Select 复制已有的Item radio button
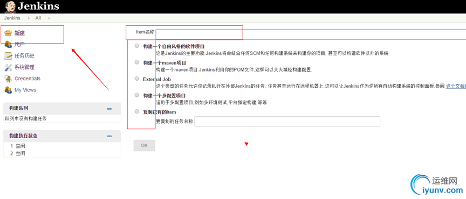The height and width of the screenshot is (199, 466). 136,111
